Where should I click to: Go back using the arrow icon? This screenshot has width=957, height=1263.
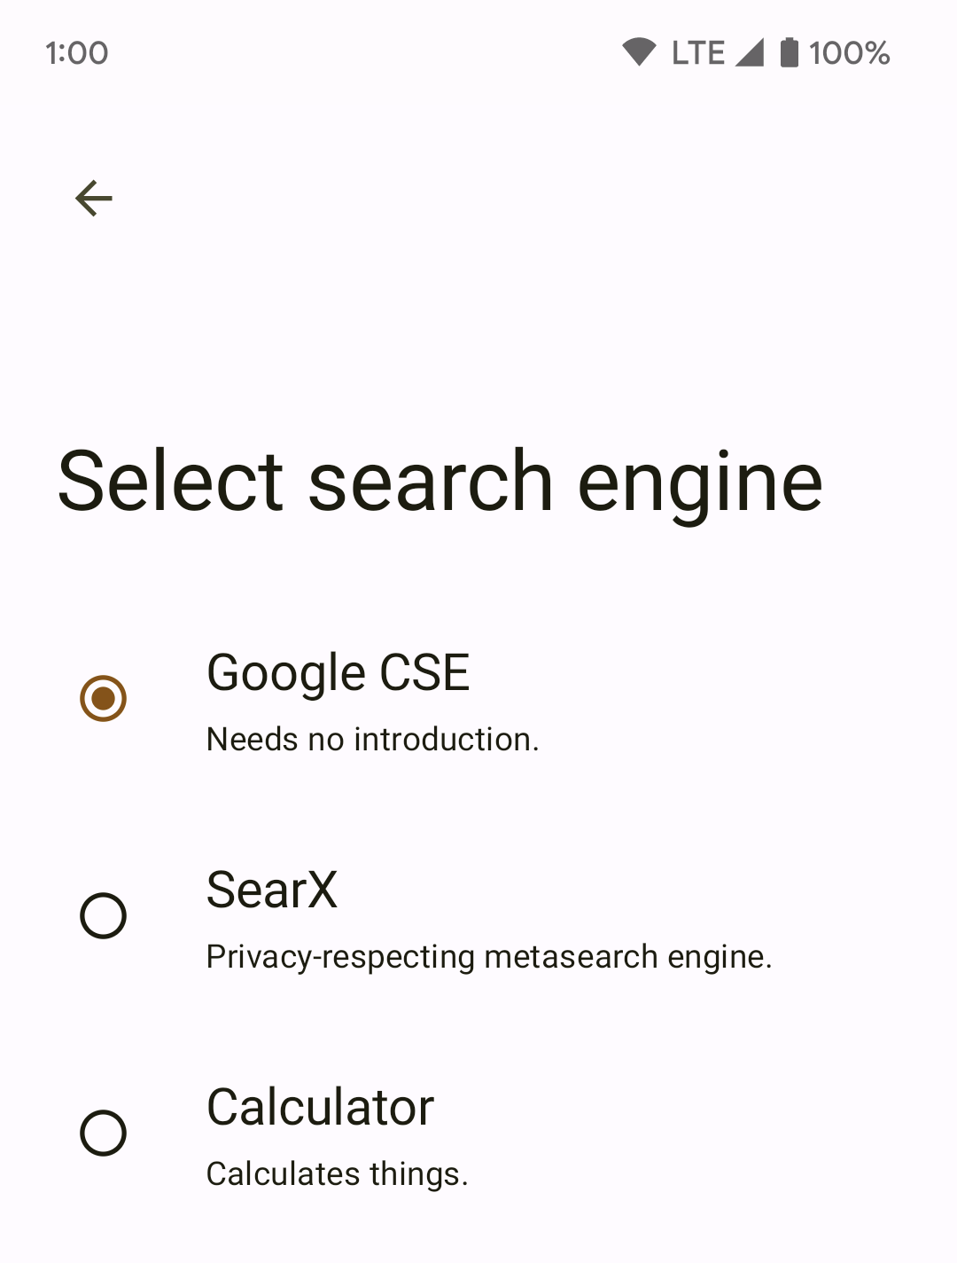tap(94, 198)
